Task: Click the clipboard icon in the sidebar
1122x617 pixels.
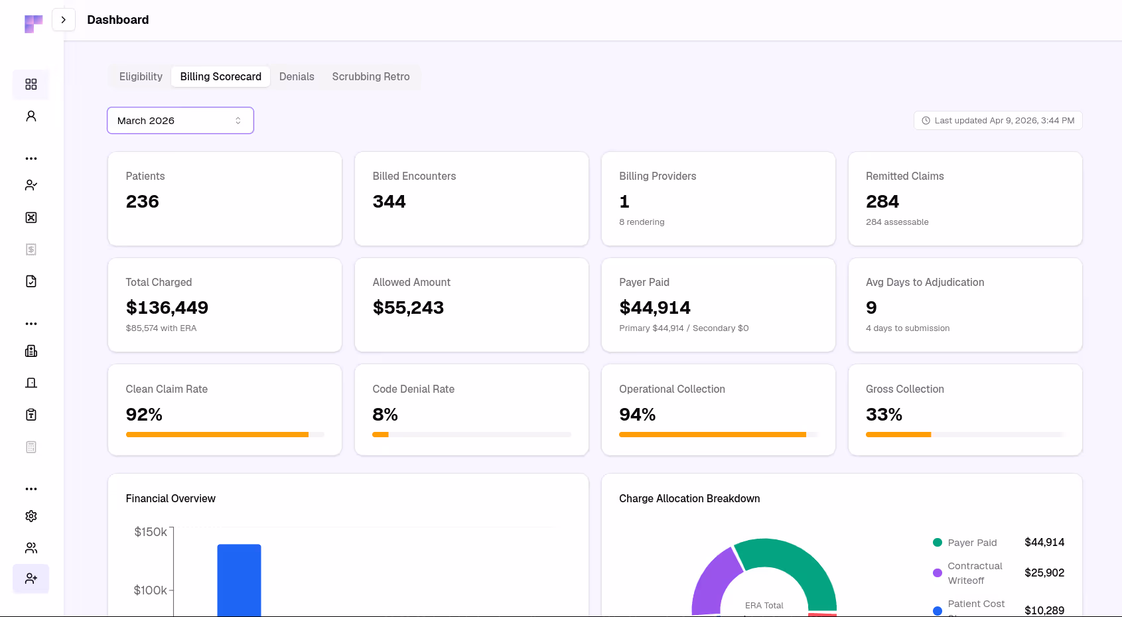Action: tap(31, 415)
